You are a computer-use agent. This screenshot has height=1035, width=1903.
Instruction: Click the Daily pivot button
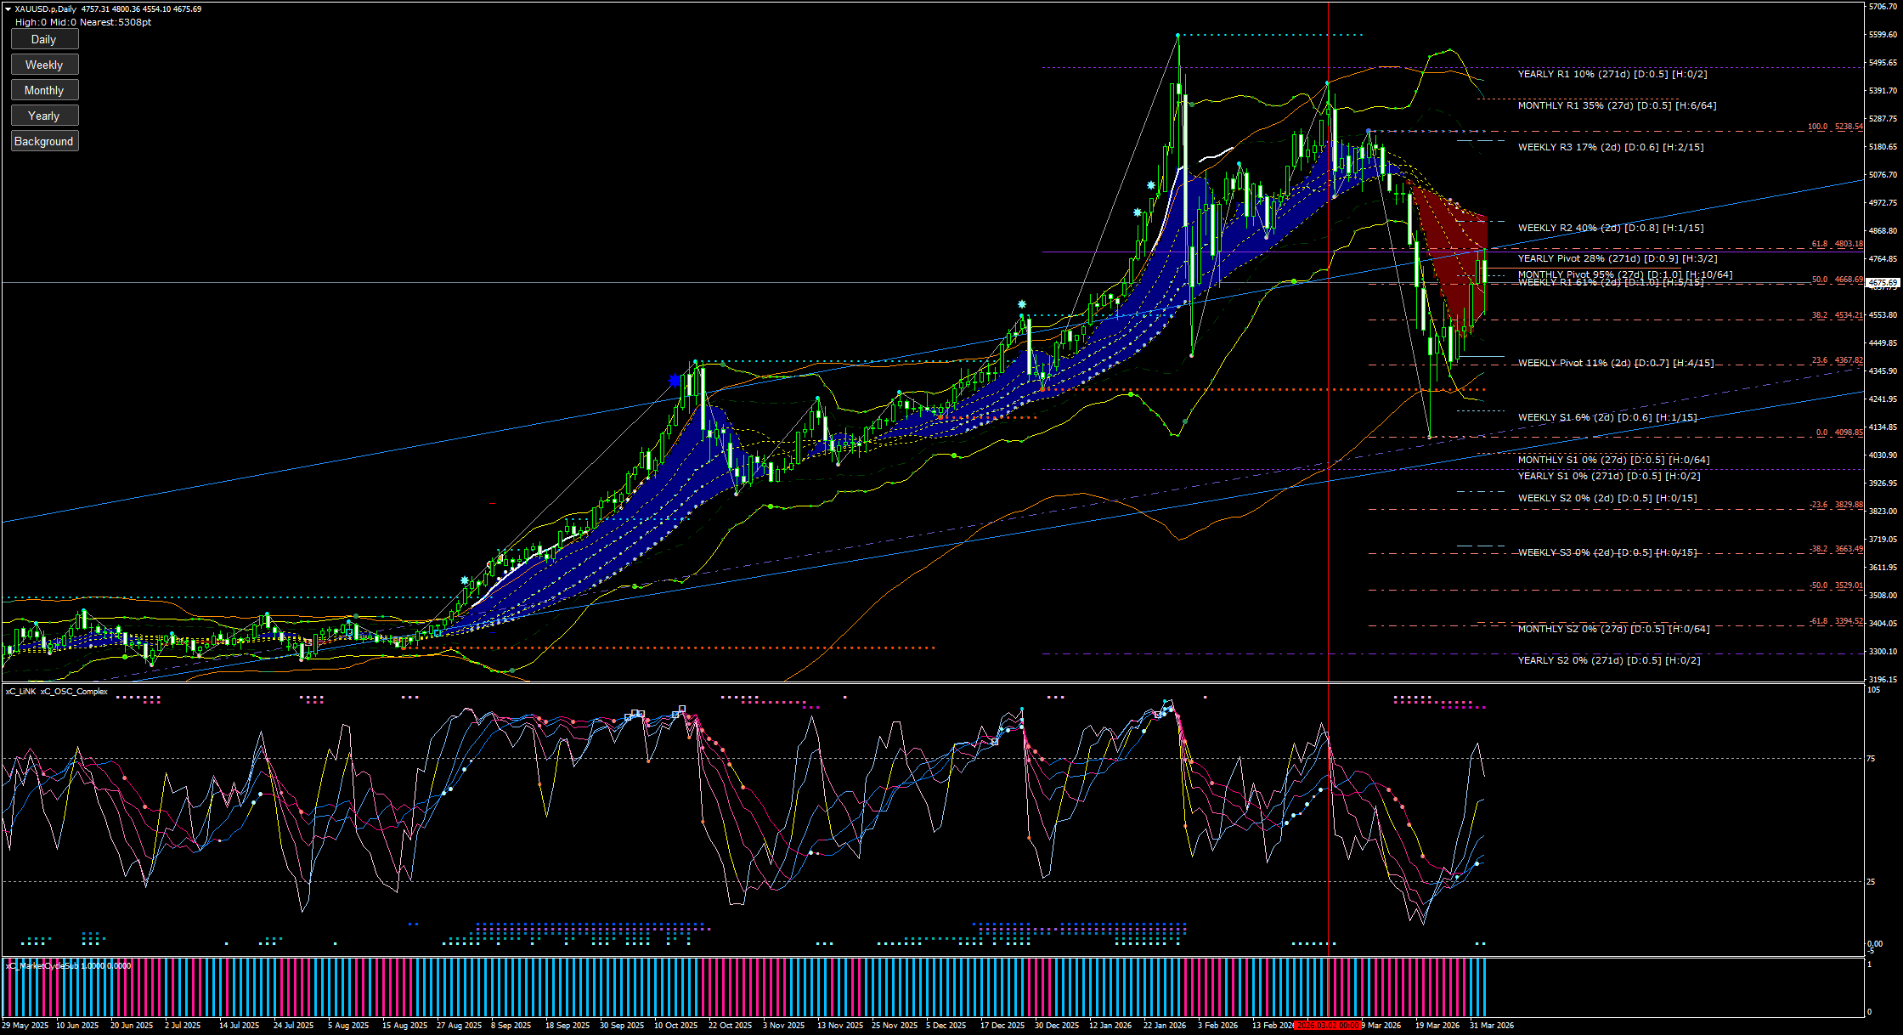pyautogui.click(x=44, y=39)
